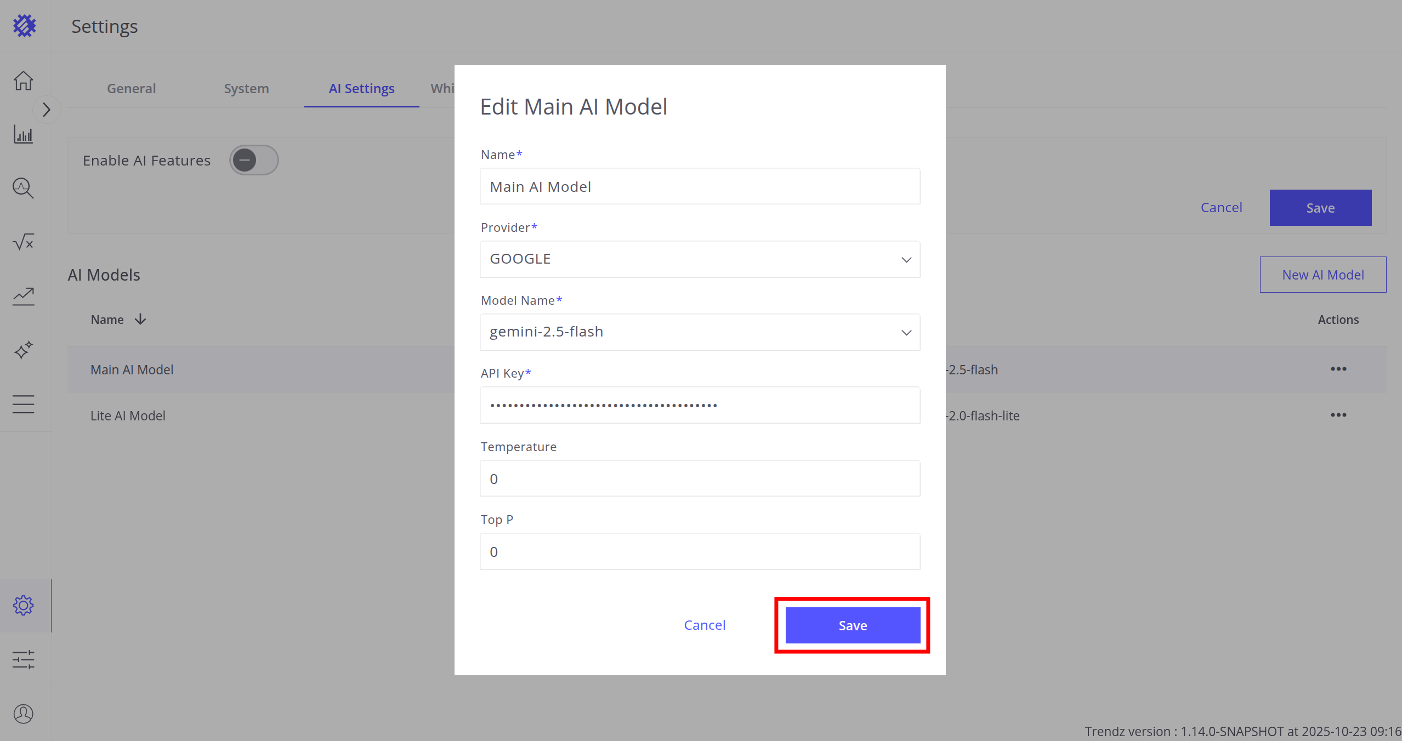Open the user profile icon

[24, 714]
